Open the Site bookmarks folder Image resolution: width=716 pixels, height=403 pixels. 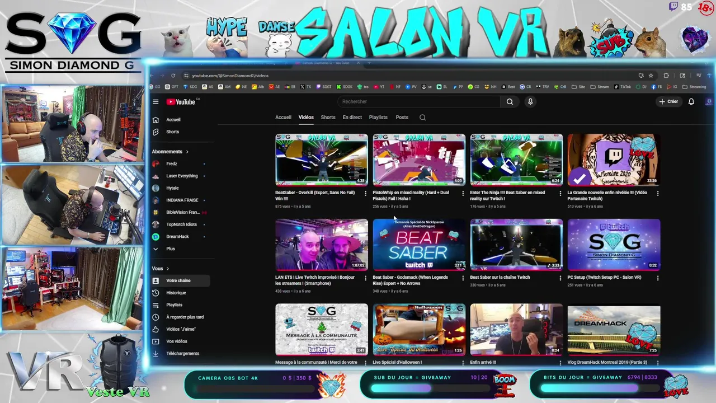(580, 87)
